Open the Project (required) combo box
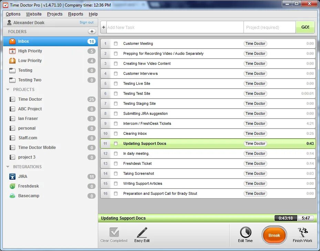Screen dimensions: 320x251 point(270,27)
